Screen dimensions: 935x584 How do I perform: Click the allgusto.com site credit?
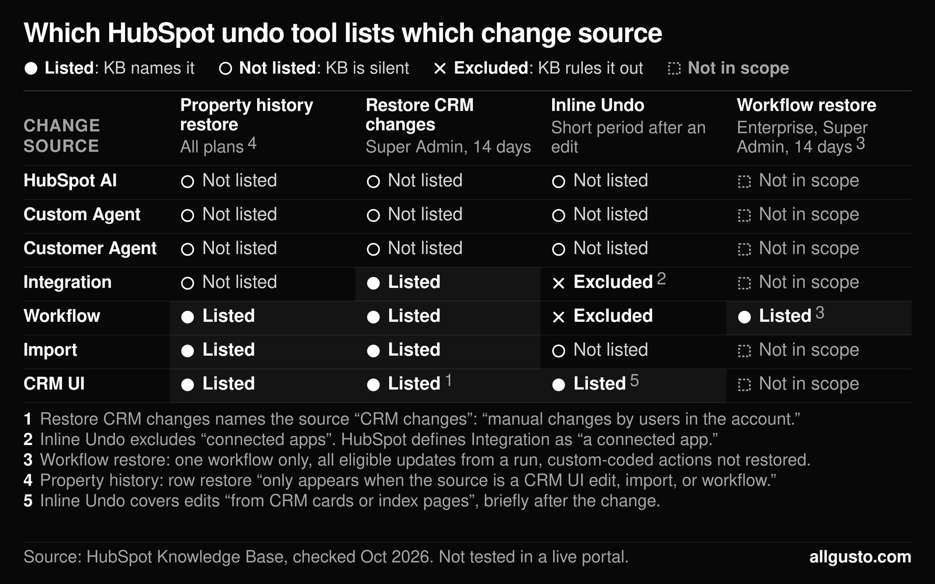(x=860, y=557)
